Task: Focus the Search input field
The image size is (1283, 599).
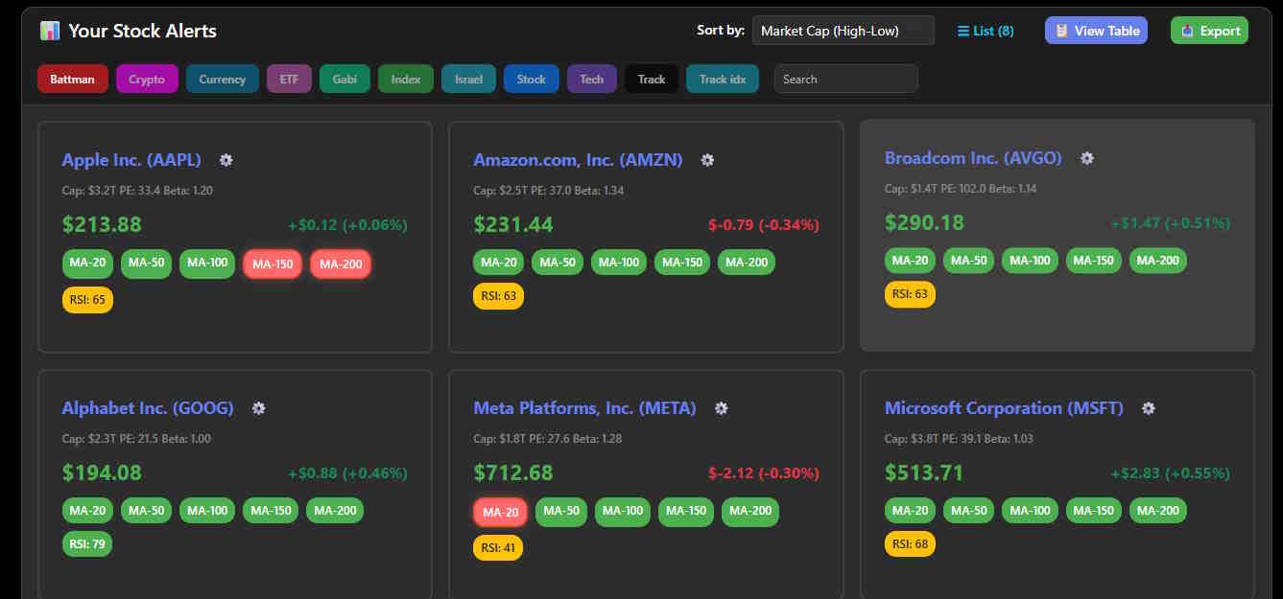Action: (x=846, y=80)
